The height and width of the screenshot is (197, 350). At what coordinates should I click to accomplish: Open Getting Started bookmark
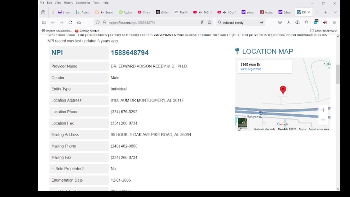[87, 31]
